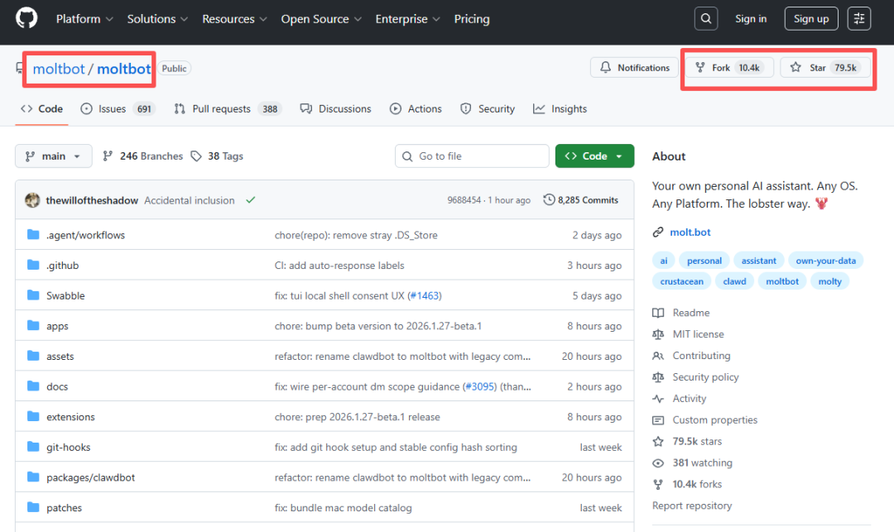Open the search magnifier icon in header
The image size is (894, 532).
705,19
